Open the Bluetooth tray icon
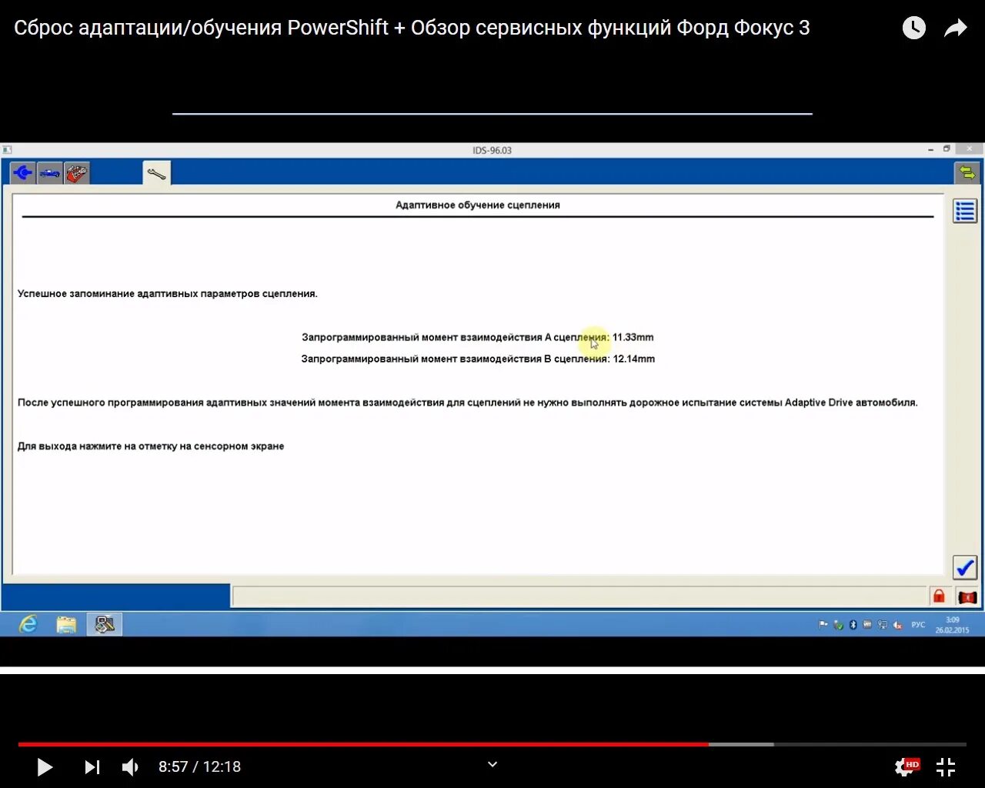 (x=853, y=625)
